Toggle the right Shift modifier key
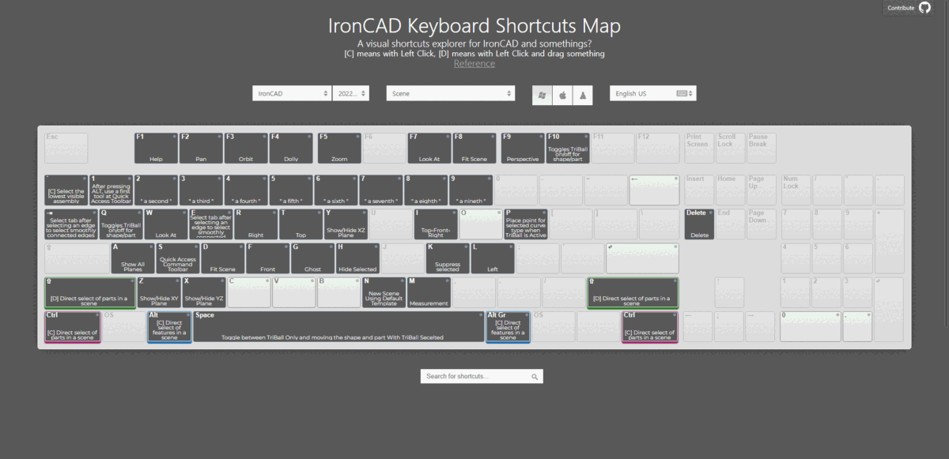Image resolution: width=949 pixels, height=459 pixels. 633,292
